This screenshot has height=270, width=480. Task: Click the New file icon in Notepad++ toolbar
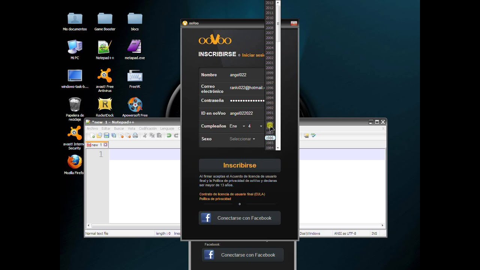click(x=92, y=135)
